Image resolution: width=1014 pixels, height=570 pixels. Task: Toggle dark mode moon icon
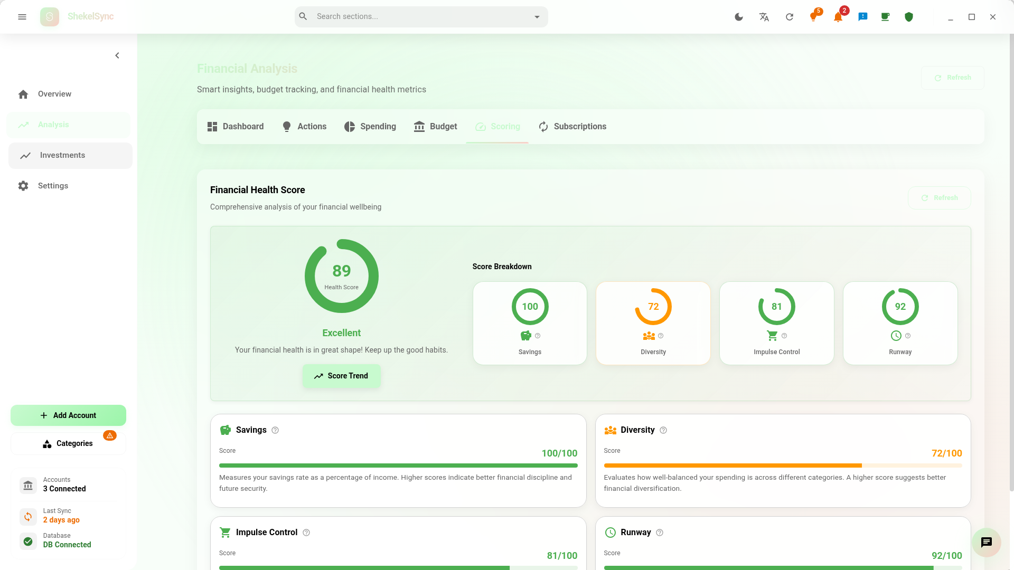point(739,17)
